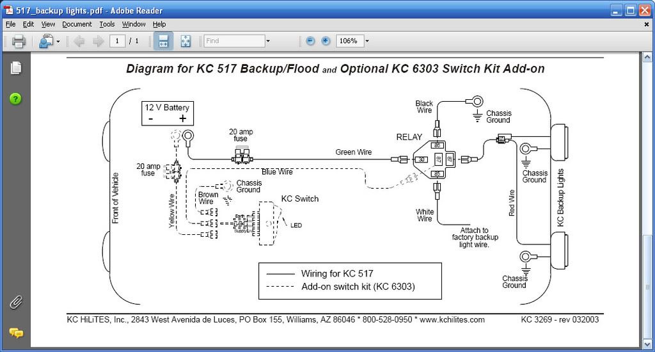This screenshot has width=655, height=352.
Task: Click the 'KC 3269 - rev 032003' text
Action: [x=560, y=320]
